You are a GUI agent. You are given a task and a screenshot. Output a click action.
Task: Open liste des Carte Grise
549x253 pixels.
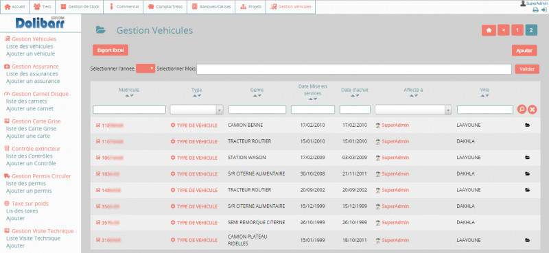[31, 128]
